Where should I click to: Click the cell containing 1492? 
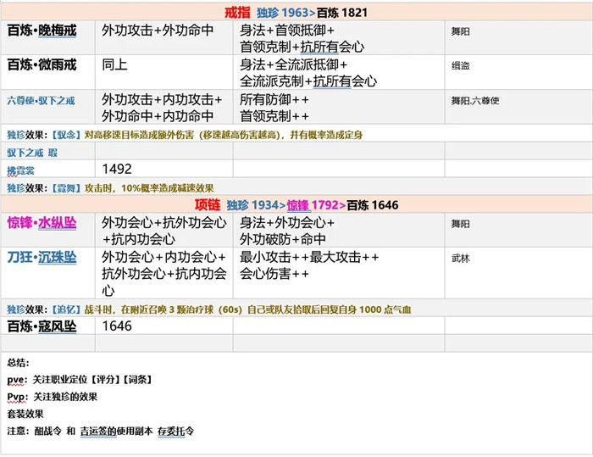coord(163,169)
